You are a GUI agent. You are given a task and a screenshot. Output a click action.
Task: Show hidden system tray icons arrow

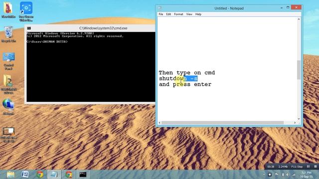click(264, 175)
